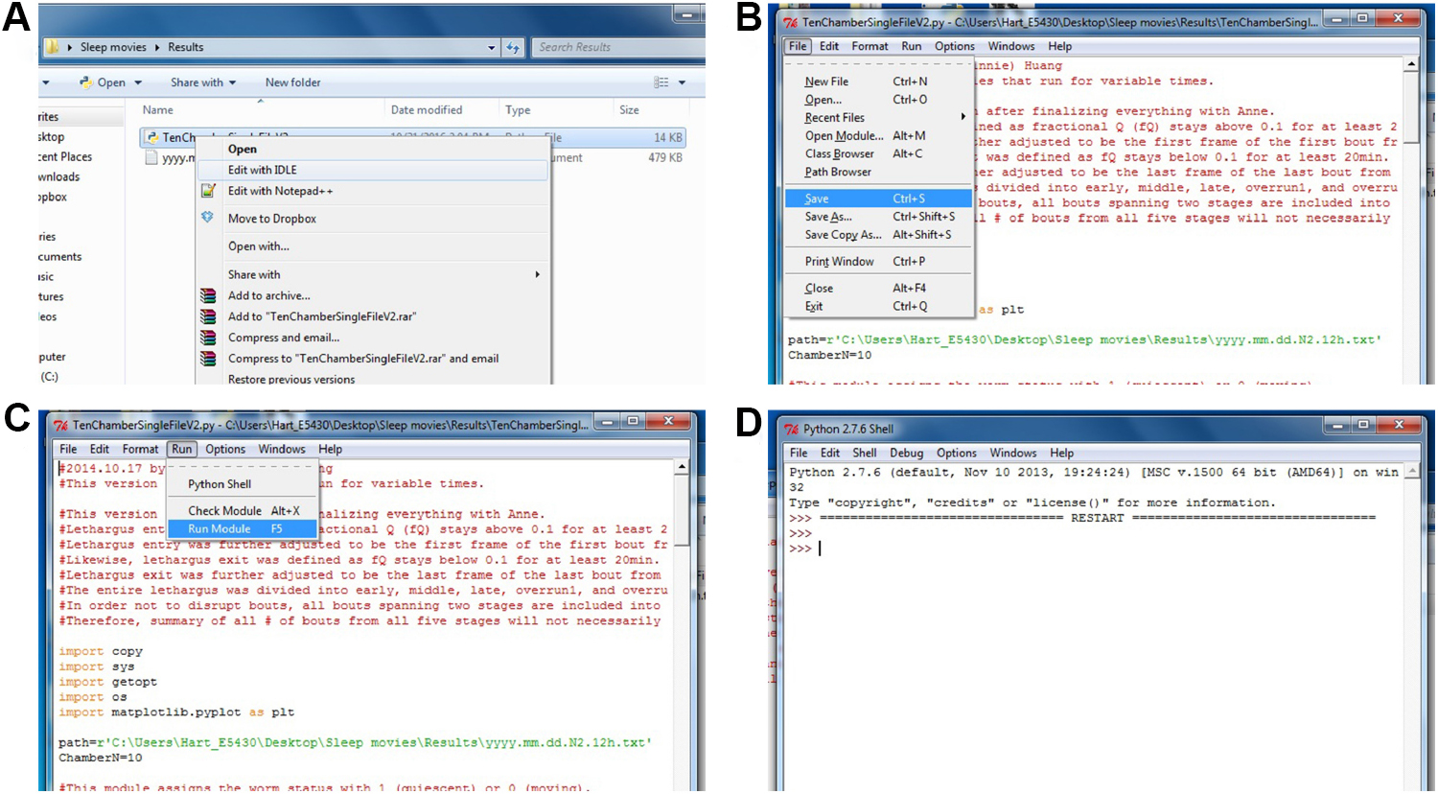Expand the view options dropdown arrow
This screenshot has height=794, width=1438.
click(682, 82)
